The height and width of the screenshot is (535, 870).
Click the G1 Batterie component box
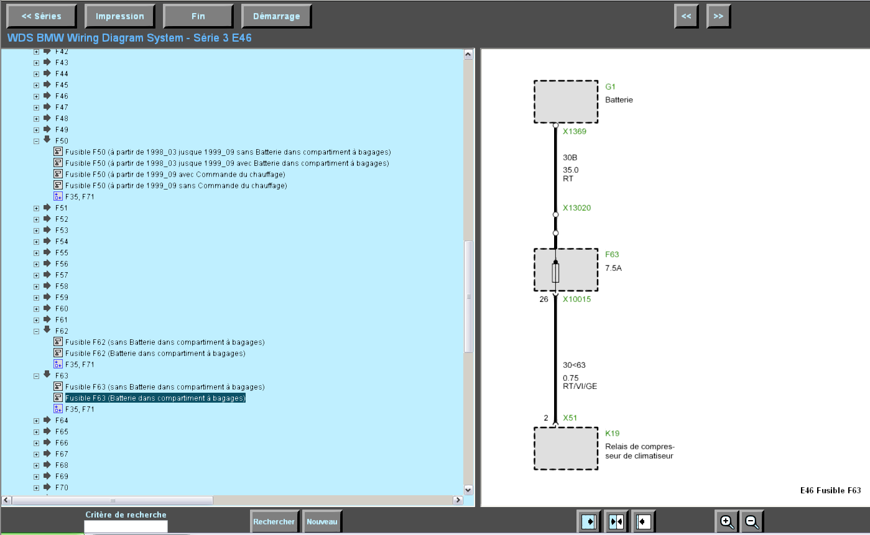(x=566, y=102)
